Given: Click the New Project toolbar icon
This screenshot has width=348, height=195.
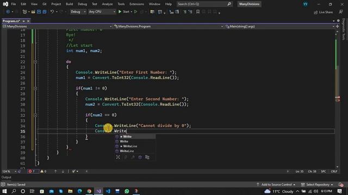Looking at the screenshot, I should [x=24, y=12].
